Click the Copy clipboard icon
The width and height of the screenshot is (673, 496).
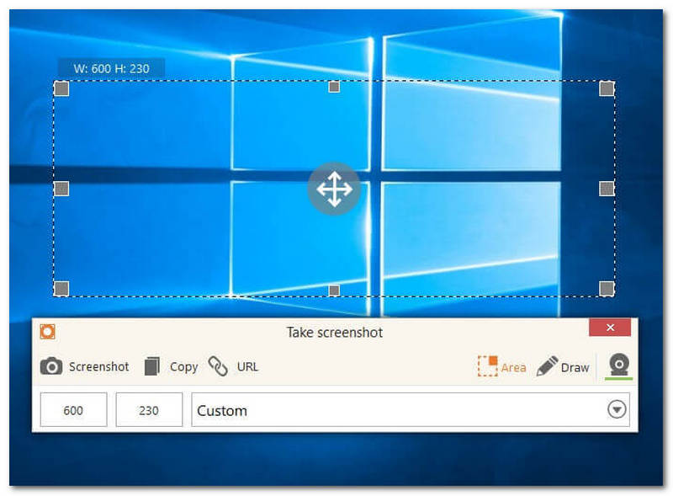click(152, 366)
